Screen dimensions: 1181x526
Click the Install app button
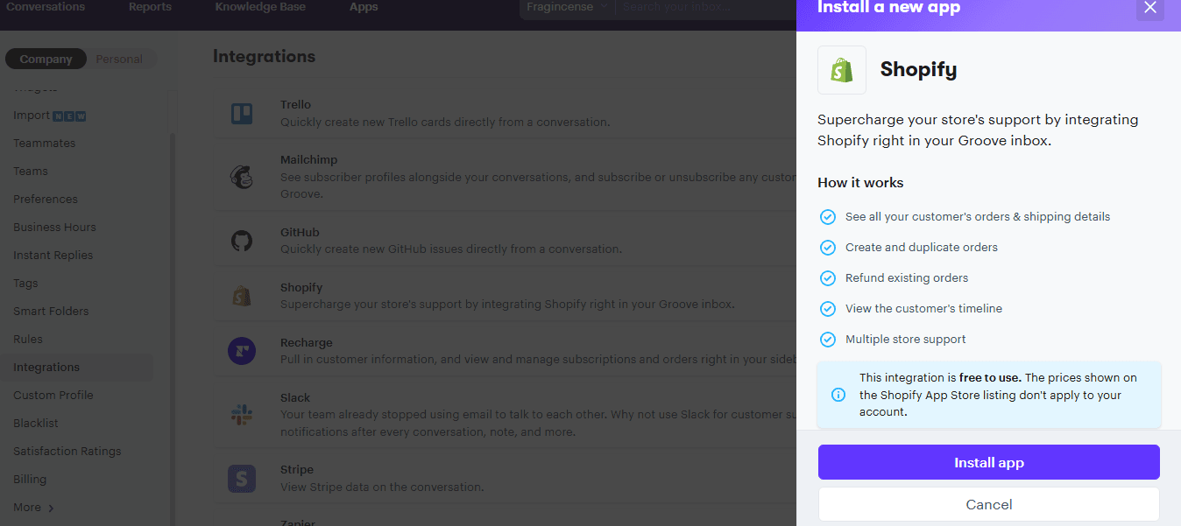988,462
